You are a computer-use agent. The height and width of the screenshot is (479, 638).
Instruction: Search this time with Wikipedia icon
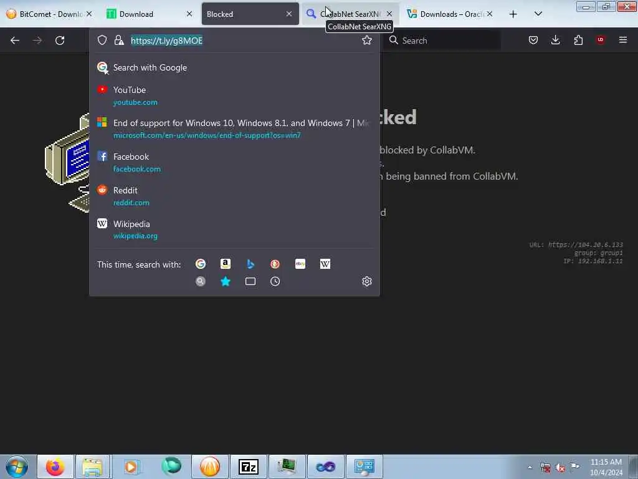325,264
